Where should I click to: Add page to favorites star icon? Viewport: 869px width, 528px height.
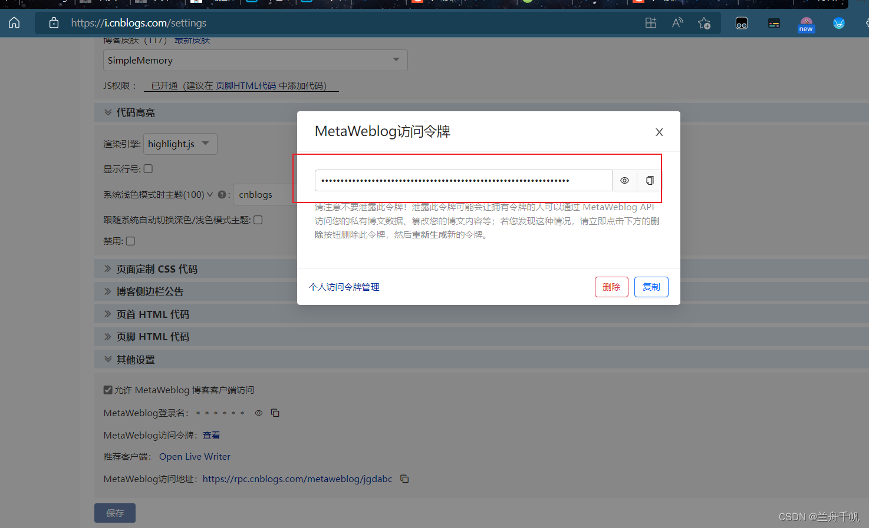click(704, 23)
